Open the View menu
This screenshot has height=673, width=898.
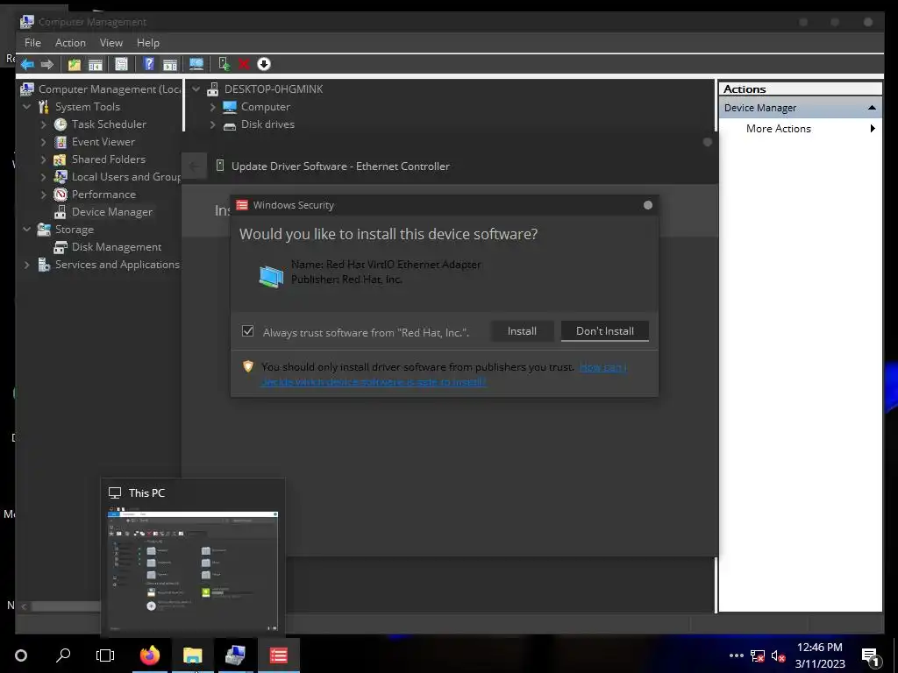pos(111,43)
